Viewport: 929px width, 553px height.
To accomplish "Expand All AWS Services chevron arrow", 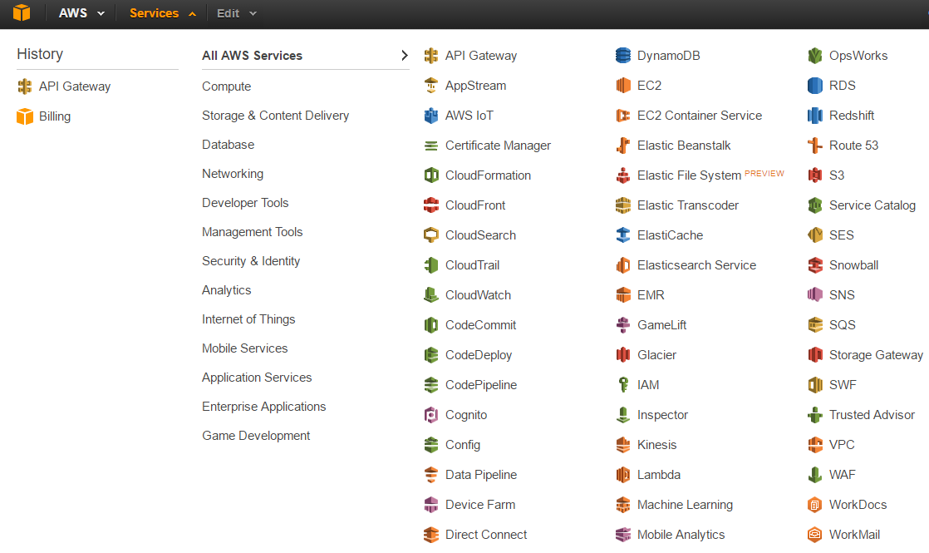I will [405, 55].
